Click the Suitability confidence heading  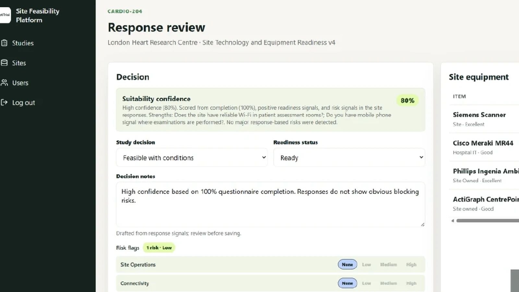coord(156,99)
